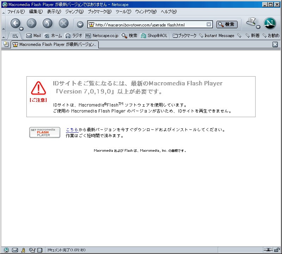Click the security lock icon in status bar
The height and width of the screenshot is (254, 282).
click(277, 250)
